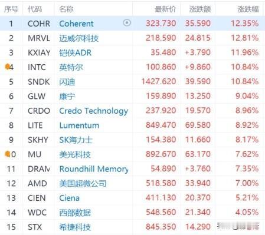Click the 涨跌额 column header
Viewport: 265px width, 235px height.
click(x=200, y=9)
